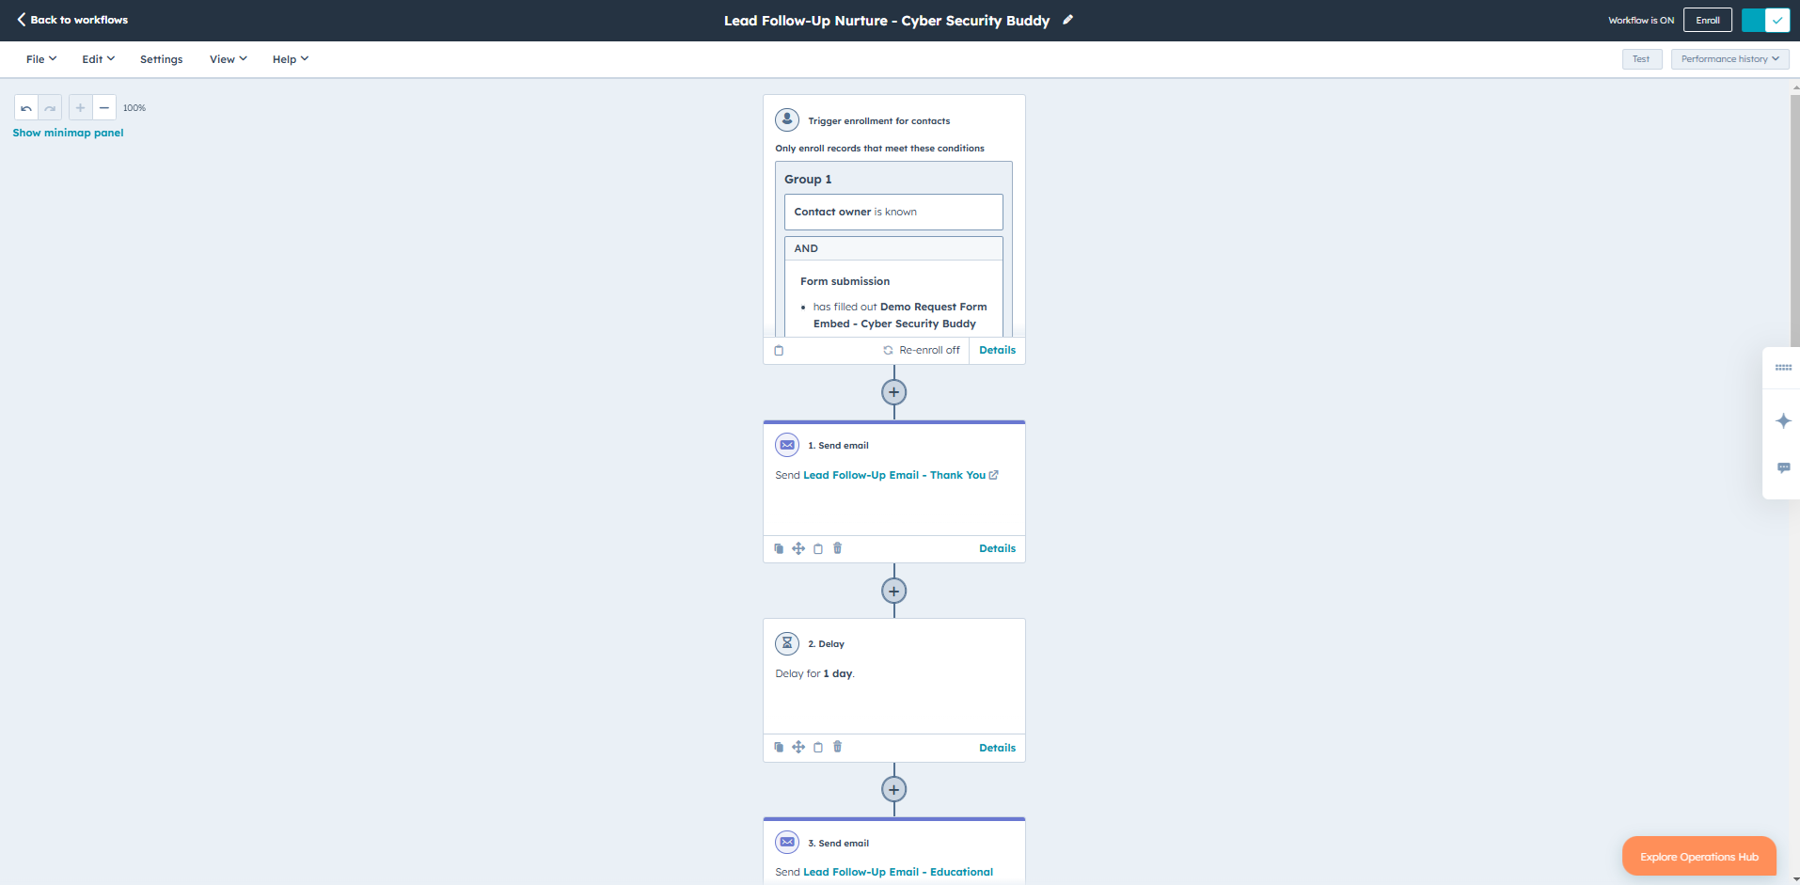Click clipboard icon on step 1 Send email

coord(818,548)
